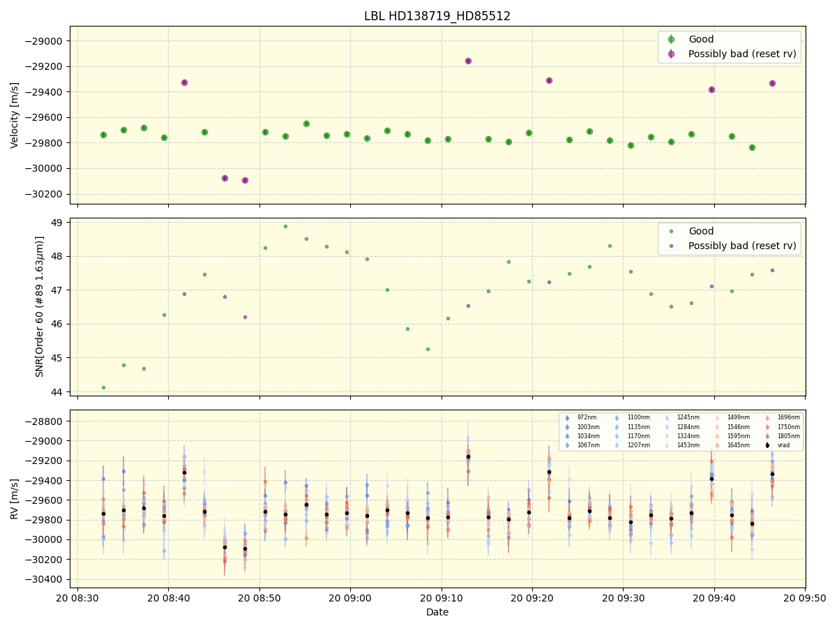Click the '20 09:40' date tick label
Image resolution: width=837 pixels, height=628 pixels.
click(714, 597)
